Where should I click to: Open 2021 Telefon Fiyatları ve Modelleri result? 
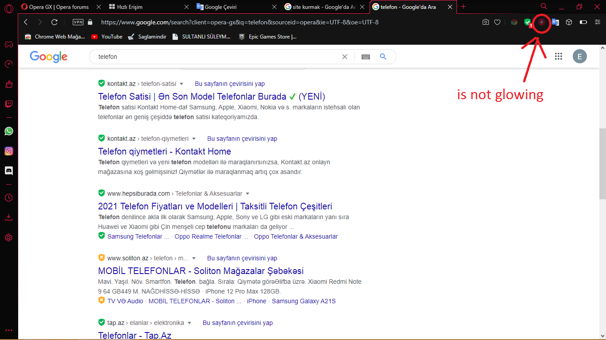click(215, 206)
